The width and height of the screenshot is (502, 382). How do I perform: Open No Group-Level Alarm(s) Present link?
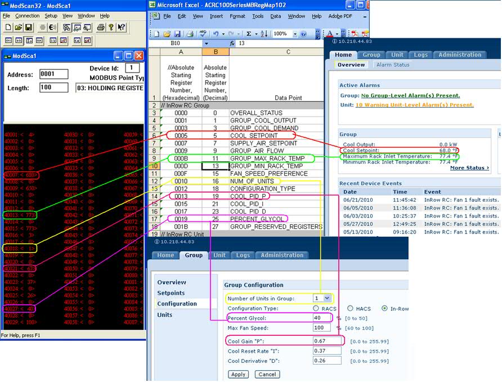[410, 96]
